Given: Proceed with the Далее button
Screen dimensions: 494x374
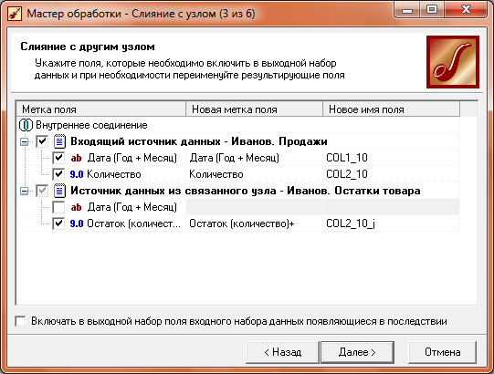Looking at the screenshot, I should click(357, 352).
